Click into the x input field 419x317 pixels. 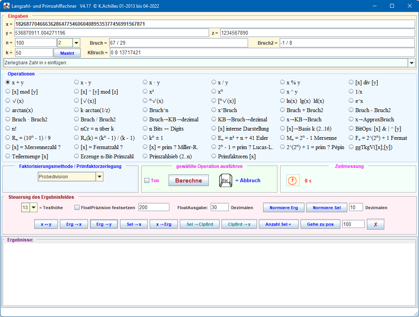215,24
